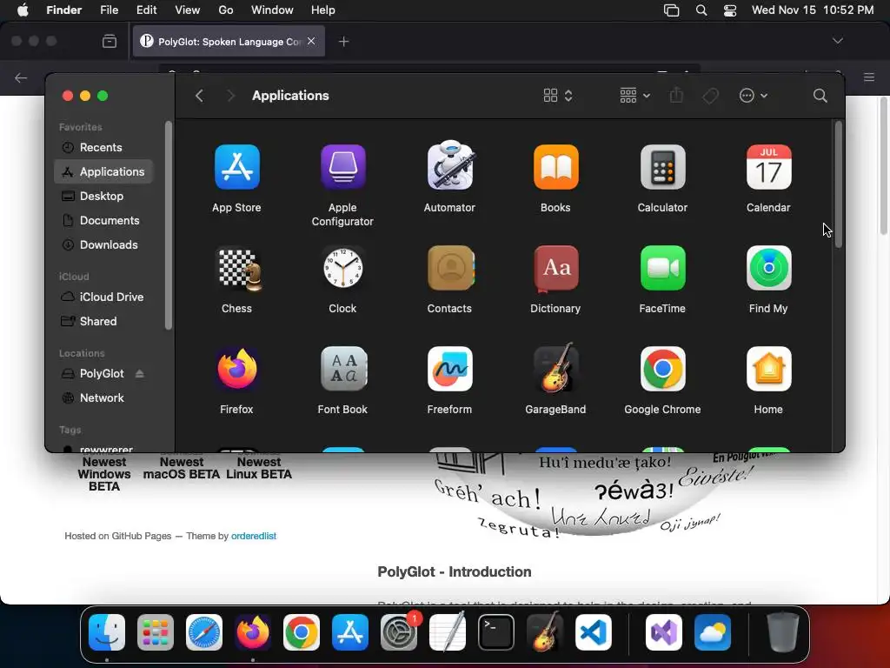Open the File menu
Viewport: 890px width, 668px height.
point(109,10)
